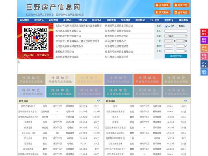Open the 厅 hall count dropdown
Viewport: 208px width, 156px height.
(x=180, y=41)
